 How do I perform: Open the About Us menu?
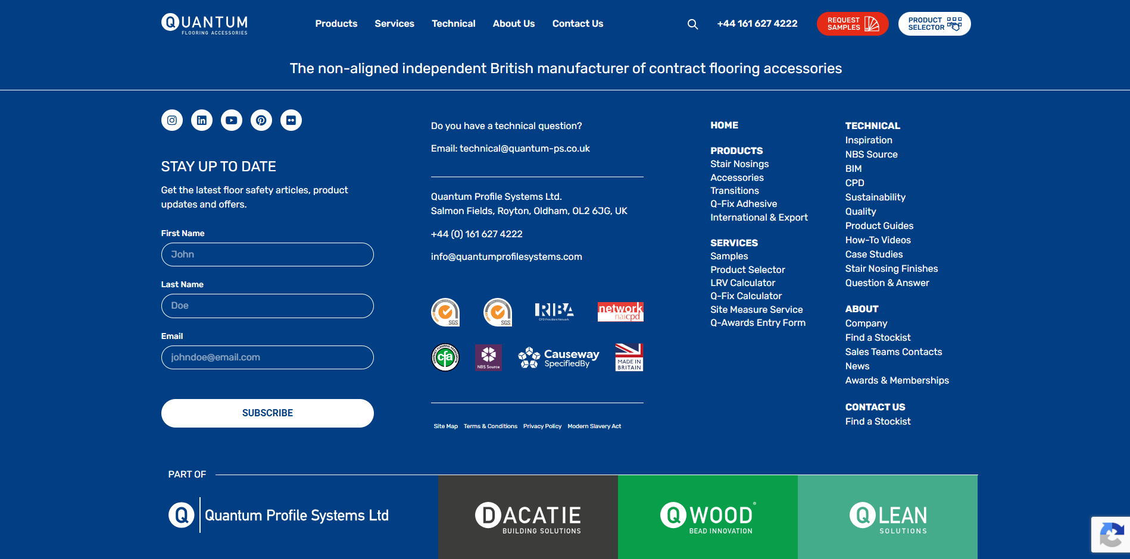tap(514, 24)
